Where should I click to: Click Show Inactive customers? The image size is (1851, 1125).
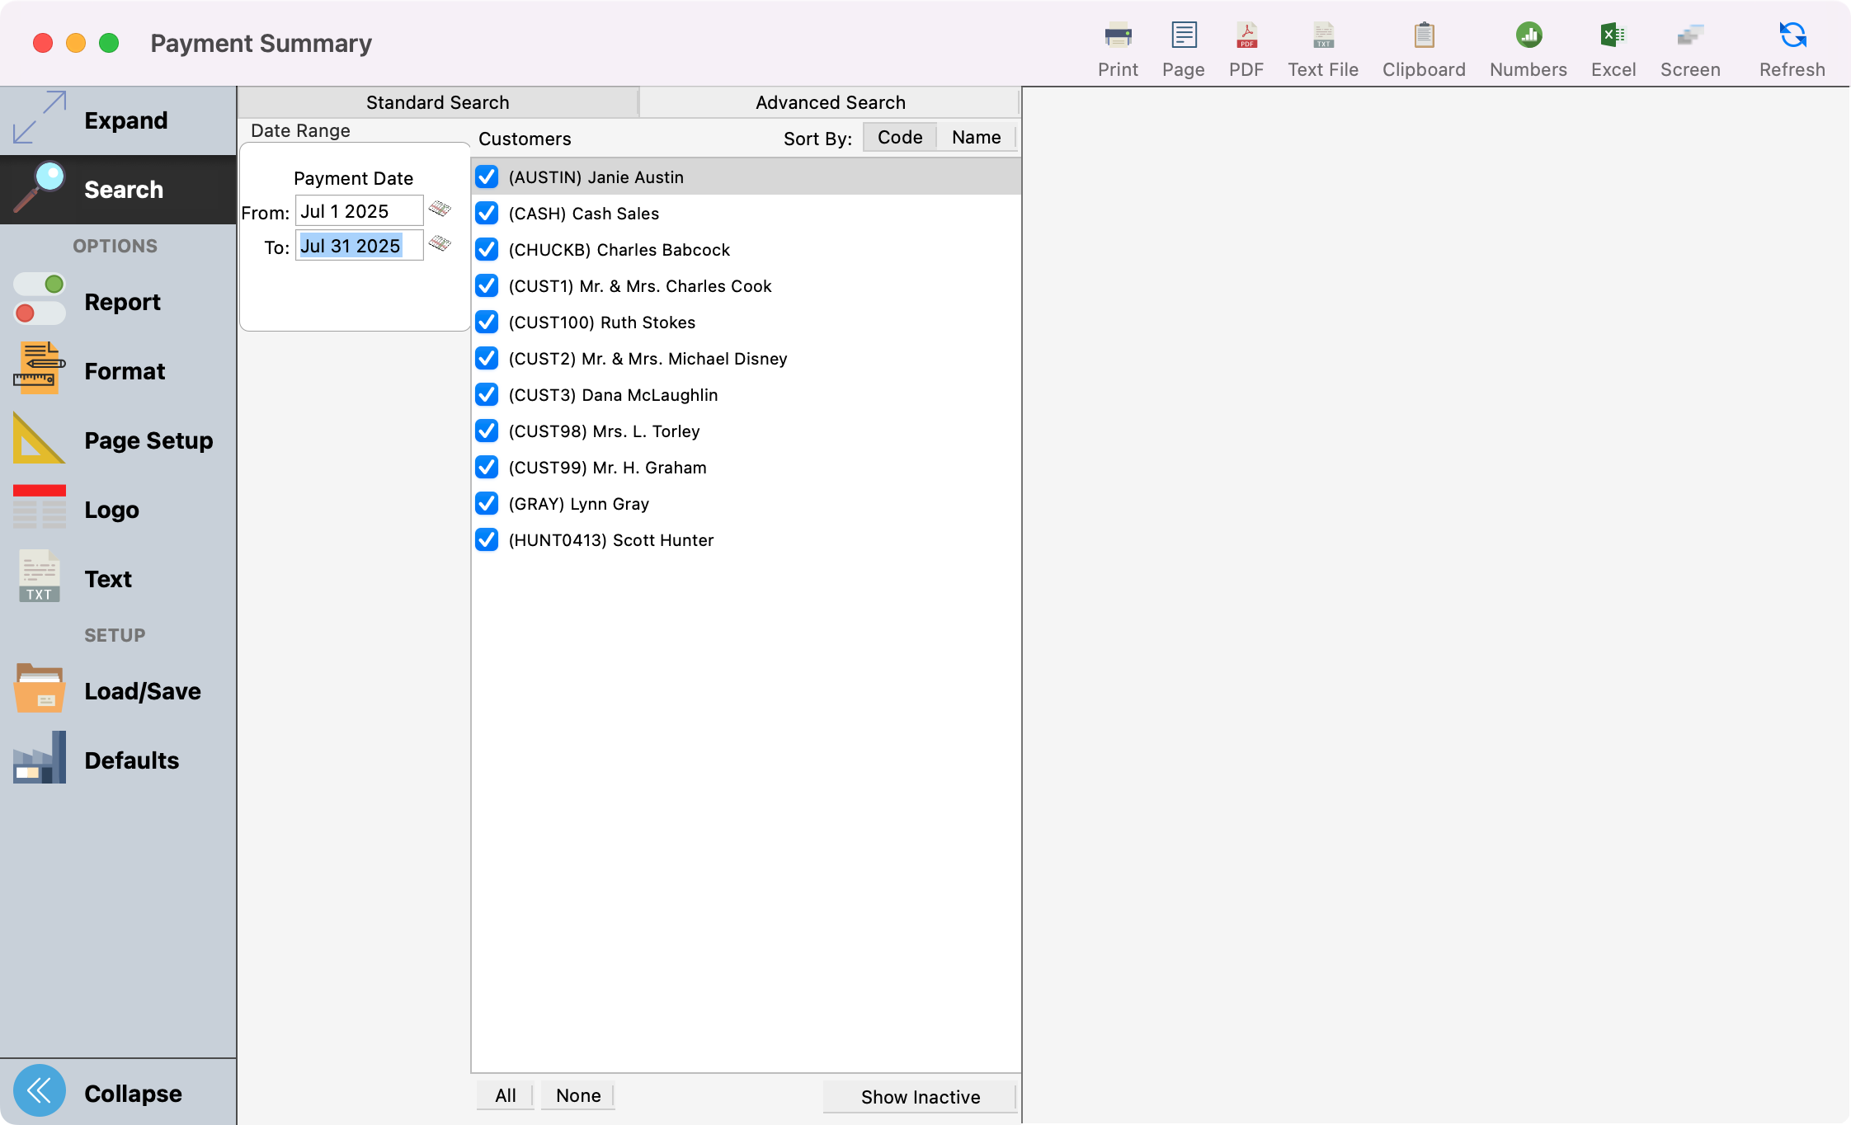[920, 1096]
